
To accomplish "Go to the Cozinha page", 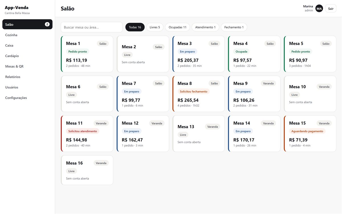I will pos(27,35).
